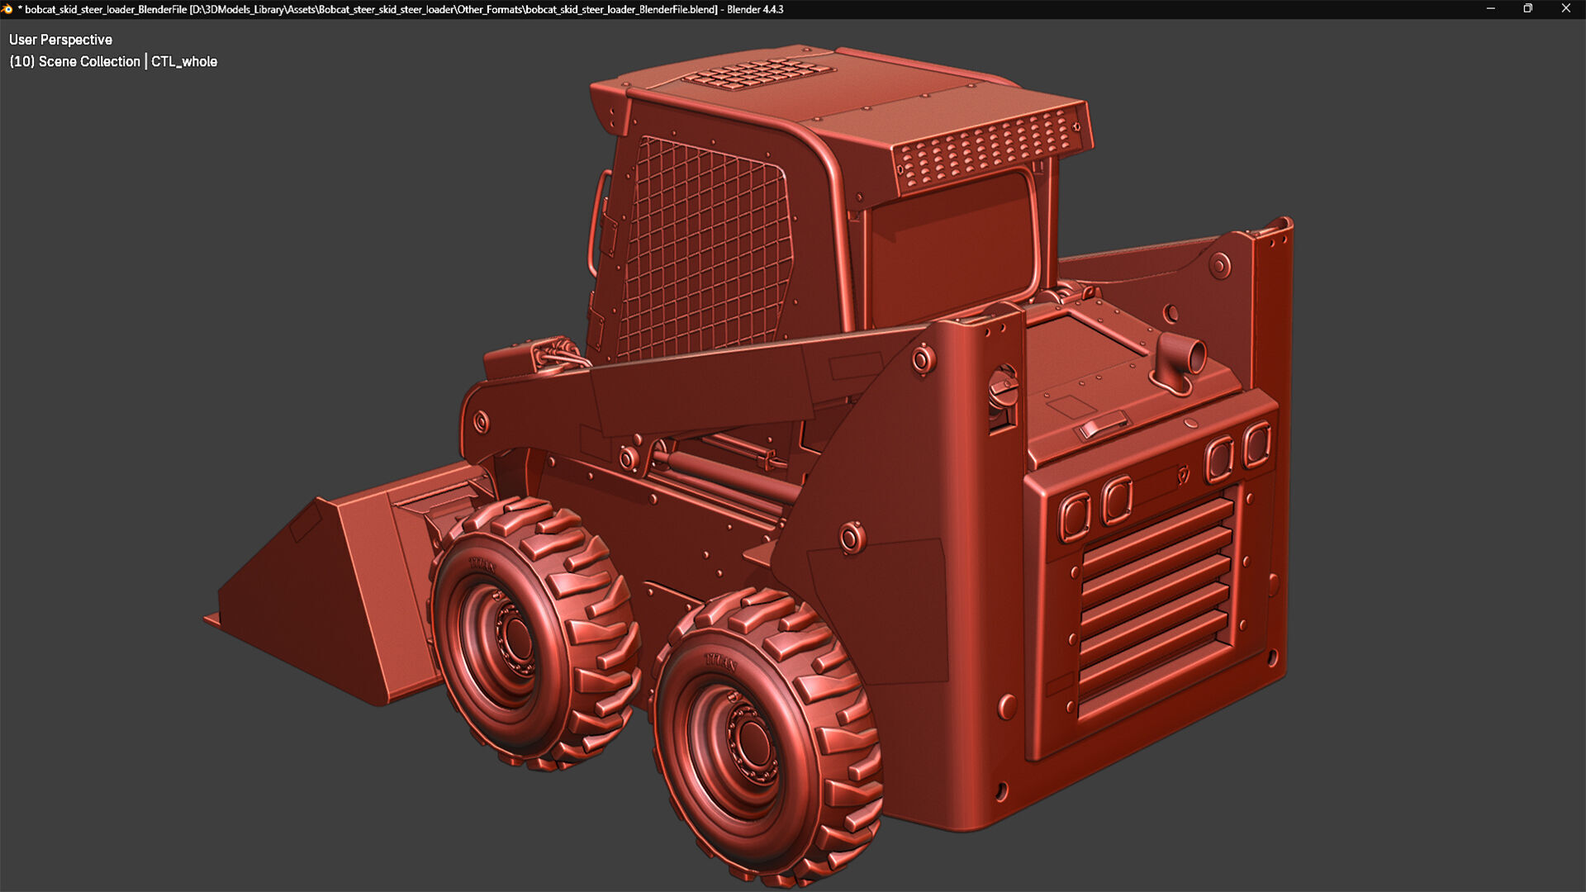Viewport: 1586px width, 892px height.
Task: Click the latch handle on engine cover
Action: [1104, 426]
